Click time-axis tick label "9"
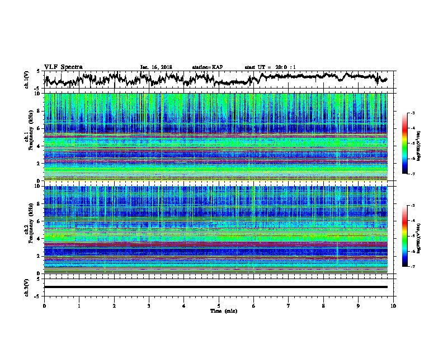This screenshot has width=443, height=343. point(358,305)
